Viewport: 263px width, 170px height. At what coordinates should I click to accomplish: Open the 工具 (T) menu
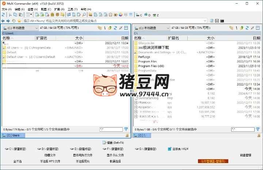coord(73,9)
